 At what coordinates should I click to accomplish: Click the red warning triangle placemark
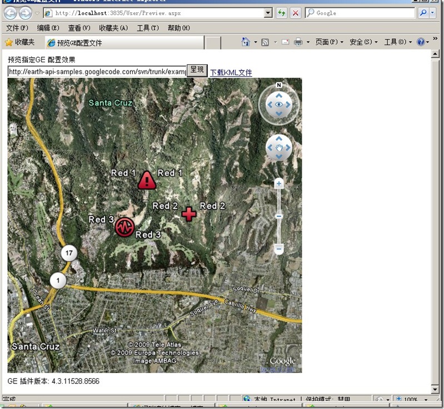tap(147, 181)
